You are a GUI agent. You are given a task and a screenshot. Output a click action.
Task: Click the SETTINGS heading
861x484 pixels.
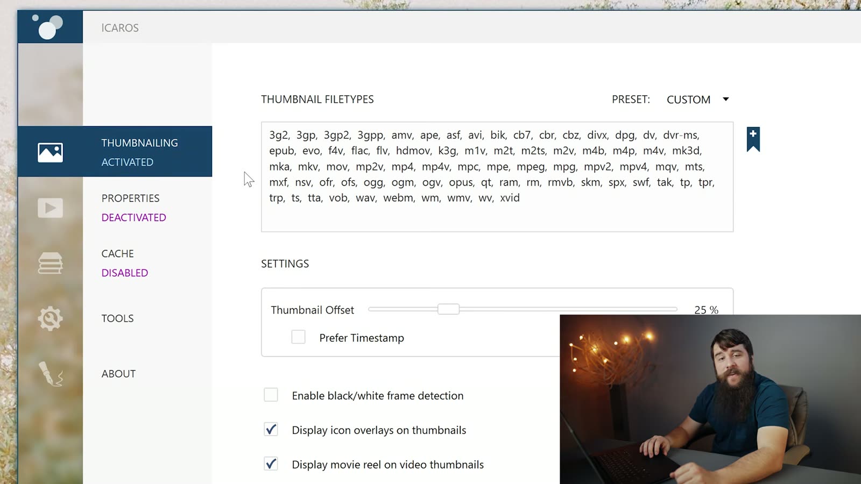pos(285,264)
